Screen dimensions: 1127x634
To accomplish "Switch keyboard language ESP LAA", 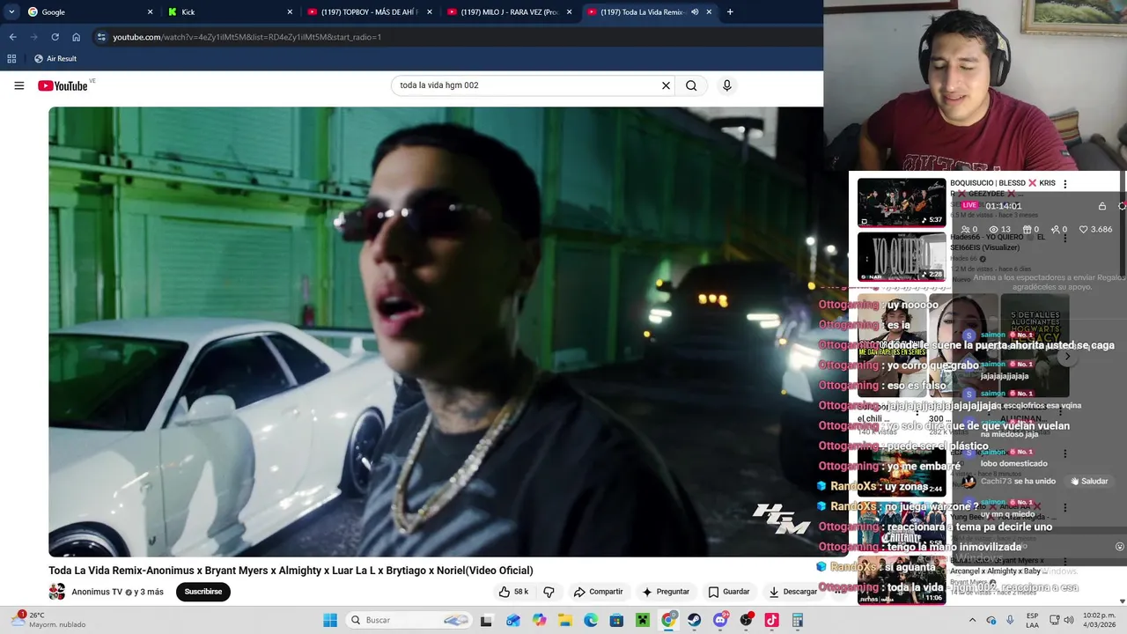I will [1032, 620].
